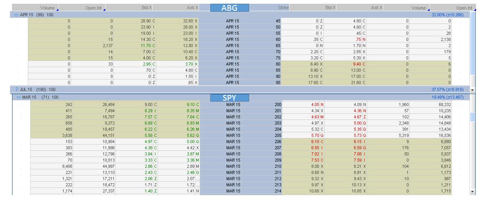479x201 pixels.
Task: Click the puts-side Ask X column header
Action: point(377,7)
